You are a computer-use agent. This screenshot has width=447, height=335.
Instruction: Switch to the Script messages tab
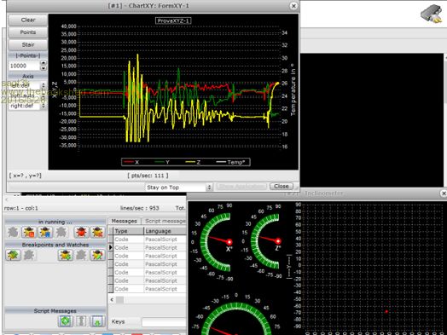[164, 221]
